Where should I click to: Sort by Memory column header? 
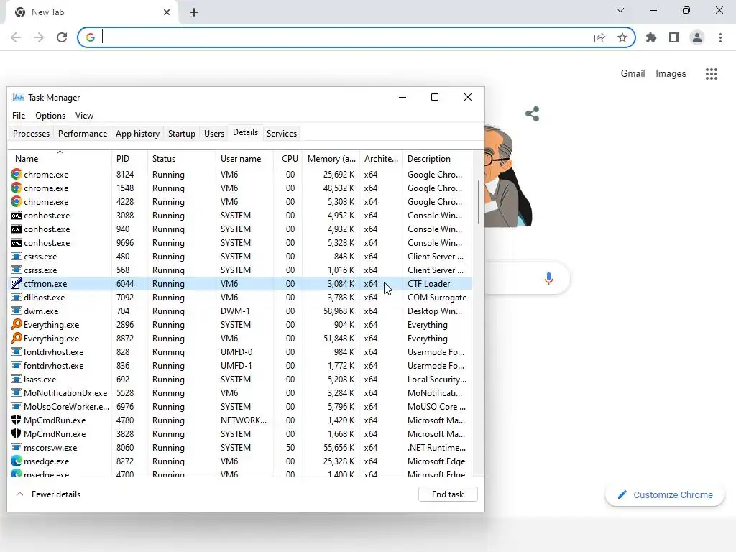[331, 158]
